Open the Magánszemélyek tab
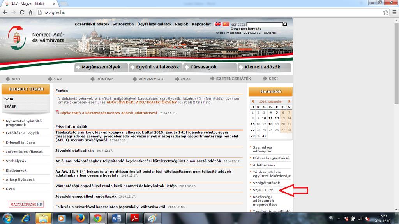The width and height of the screenshot is (399, 224). pos(101,67)
